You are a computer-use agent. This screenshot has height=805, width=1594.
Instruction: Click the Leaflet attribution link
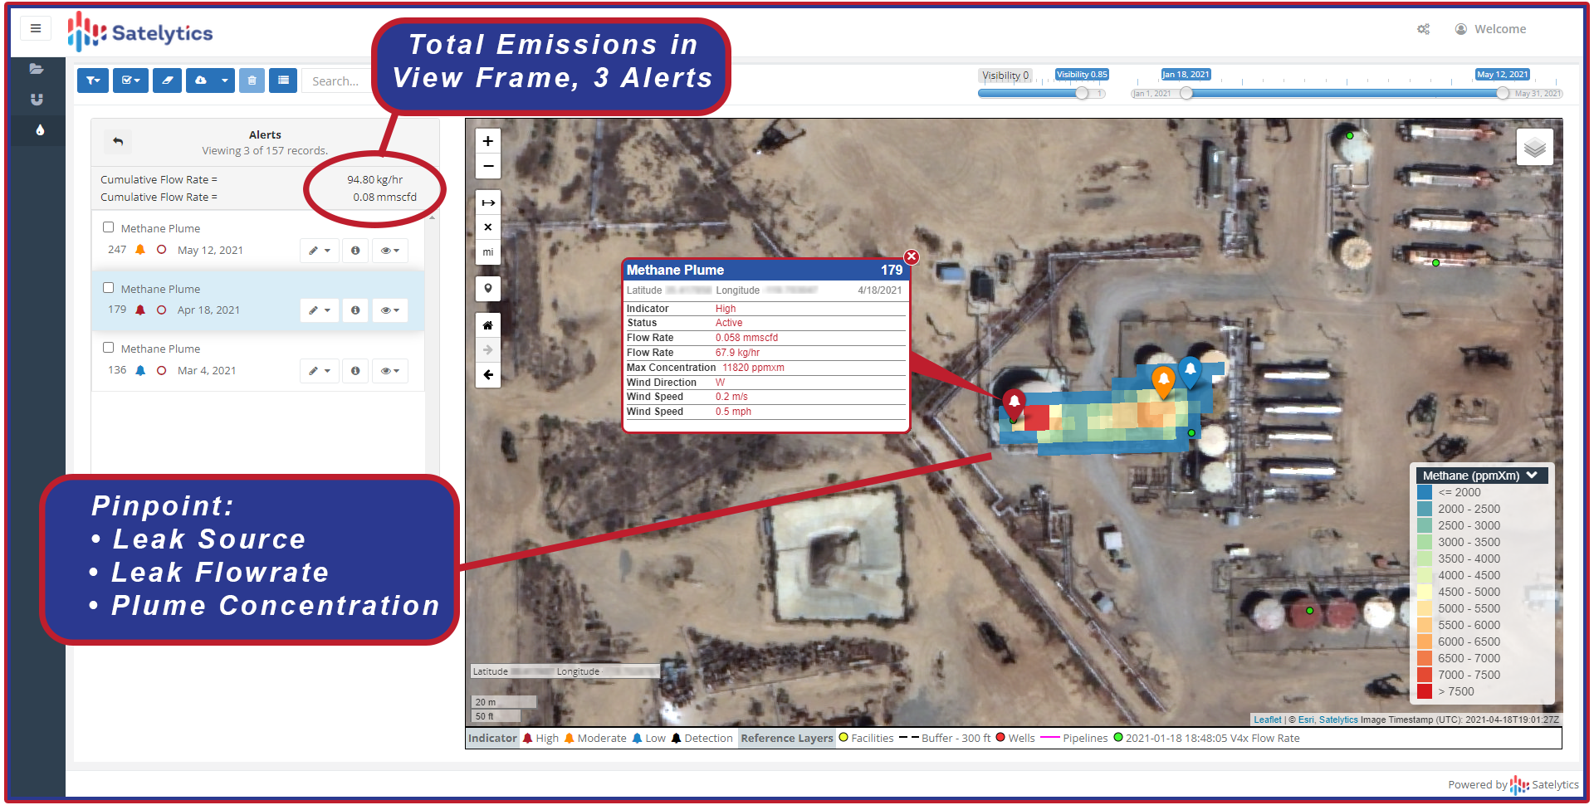tap(1267, 720)
